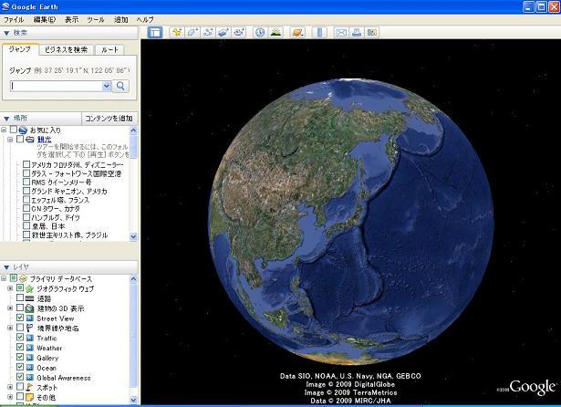Click the プライマリ データベース layers icon
This screenshot has height=407, width=561.
pyautogui.click(x=23, y=278)
